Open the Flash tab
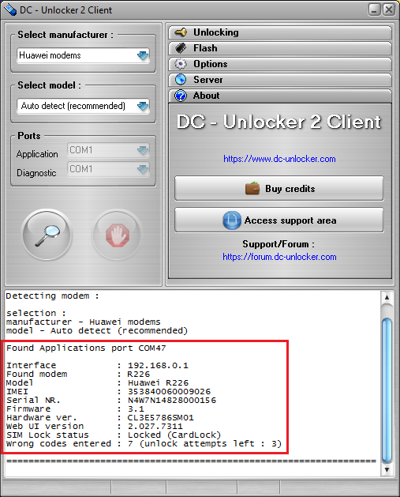Screen dimensions: 400x497 pos(280,48)
